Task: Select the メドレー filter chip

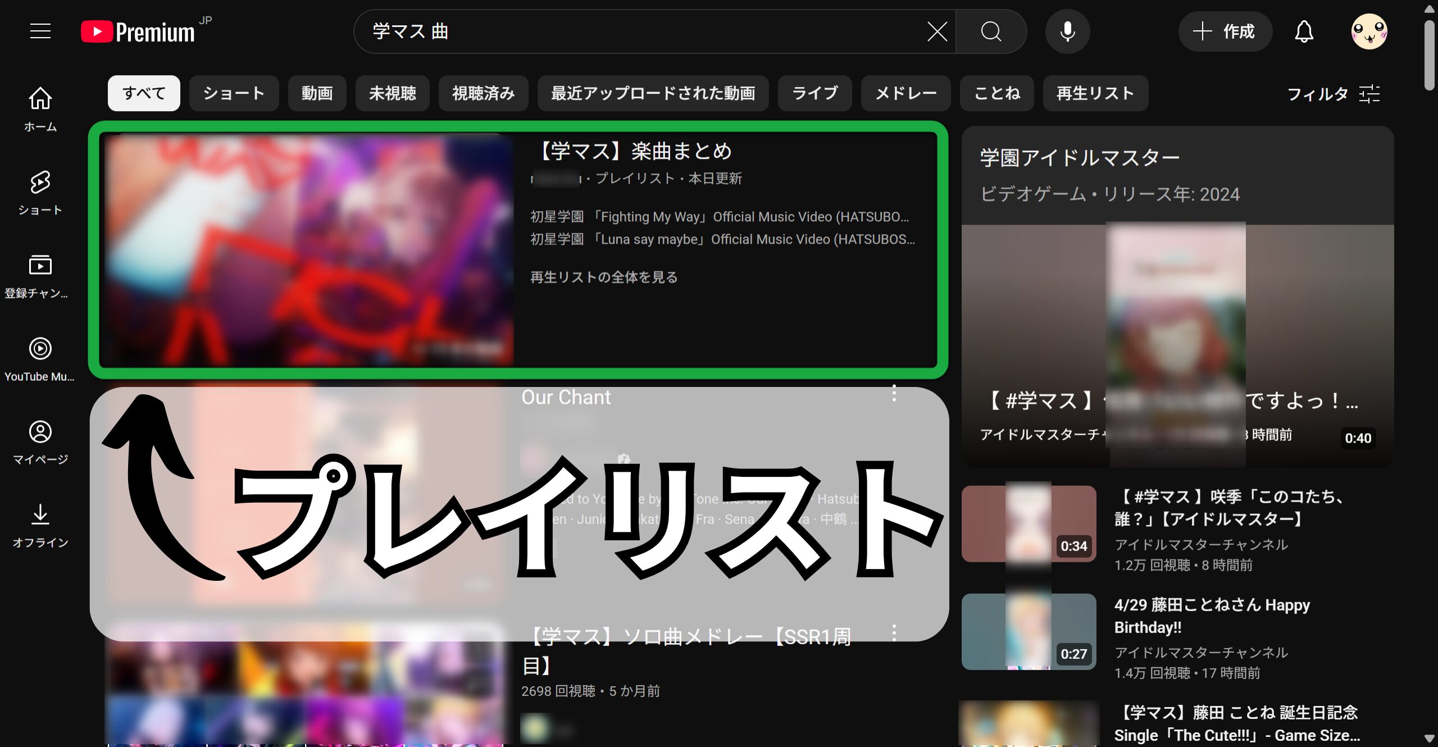Action: [905, 93]
